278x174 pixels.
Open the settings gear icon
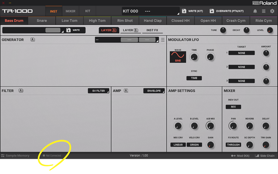tap(272, 11)
